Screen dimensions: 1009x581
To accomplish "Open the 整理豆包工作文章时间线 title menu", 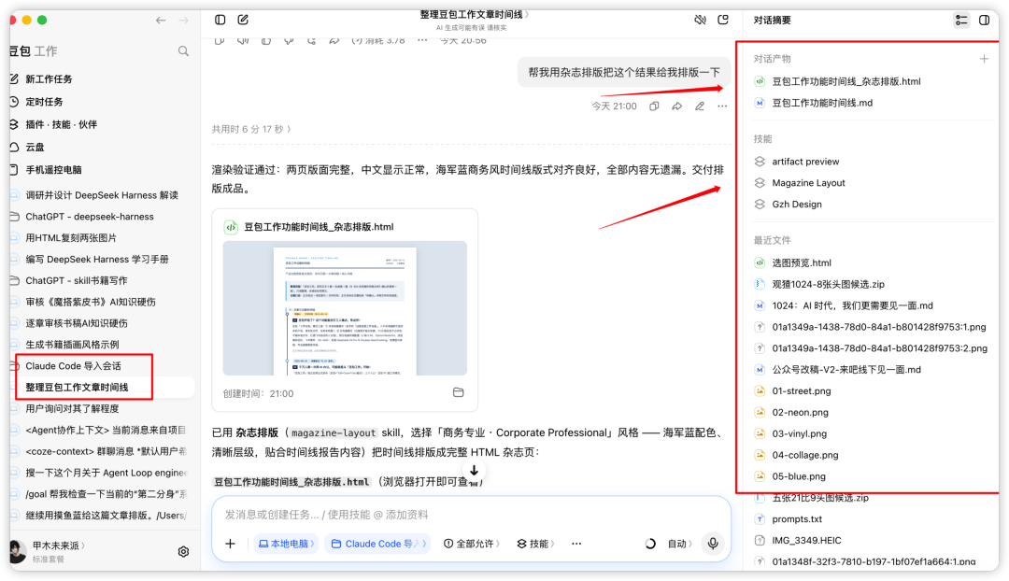I will coord(475,14).
